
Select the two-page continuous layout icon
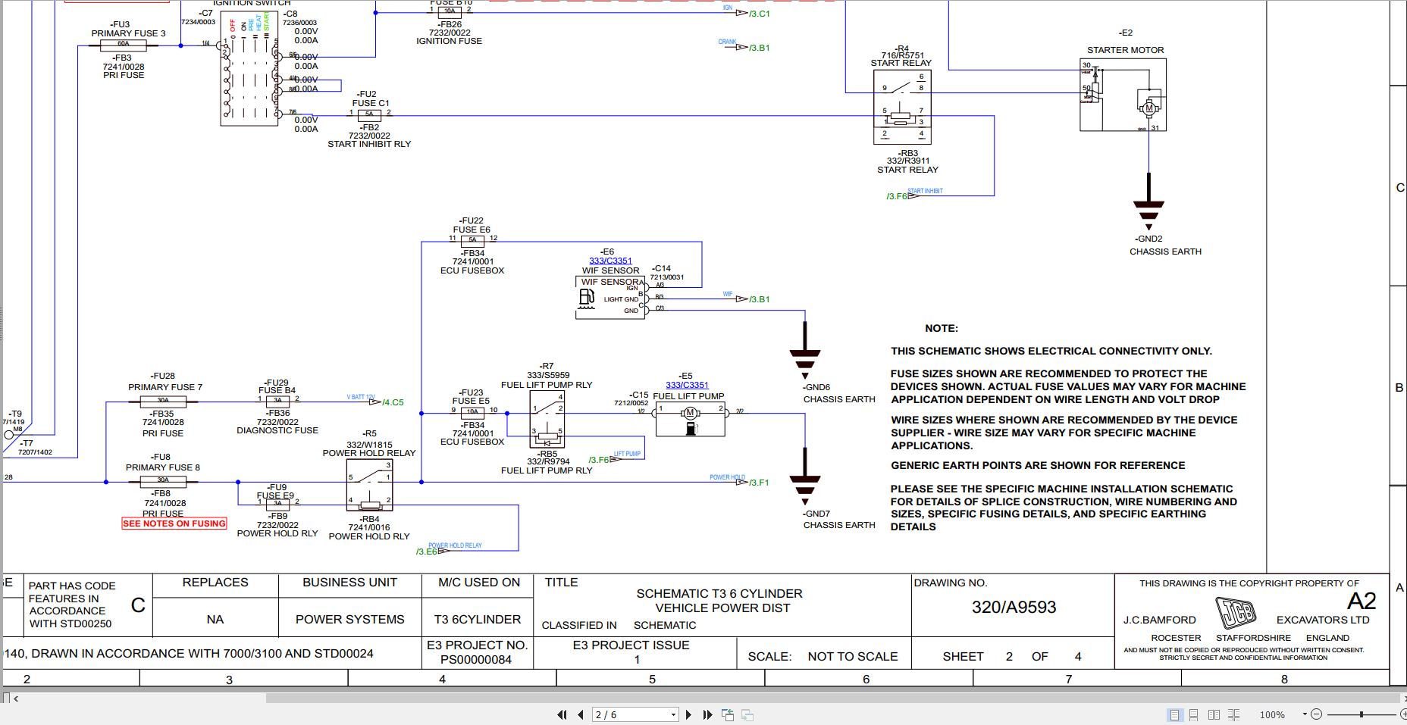1236,714
